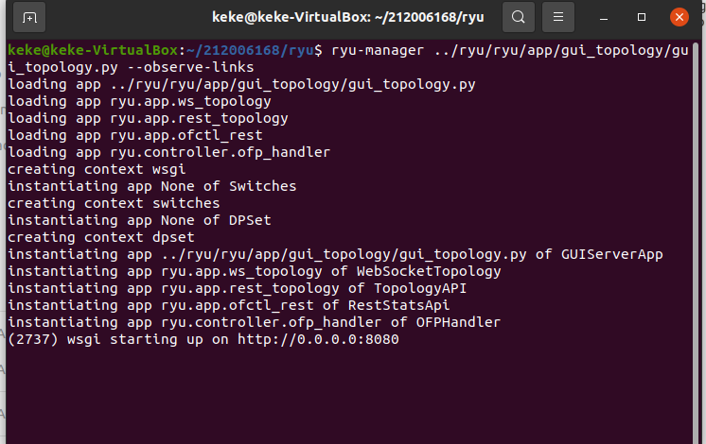Viewport: 706px width, 444px height.
Task: Click the line loading app ryu.app.ws_topology
Action: pos(139,102)
